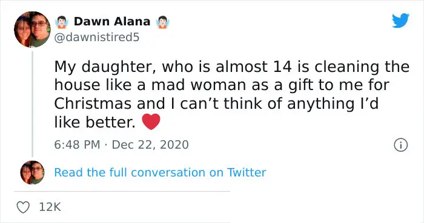Click the horizontal divider above likes
This screenshot has width=424, height=223.
pyautogui.click(x=122, y=192)
